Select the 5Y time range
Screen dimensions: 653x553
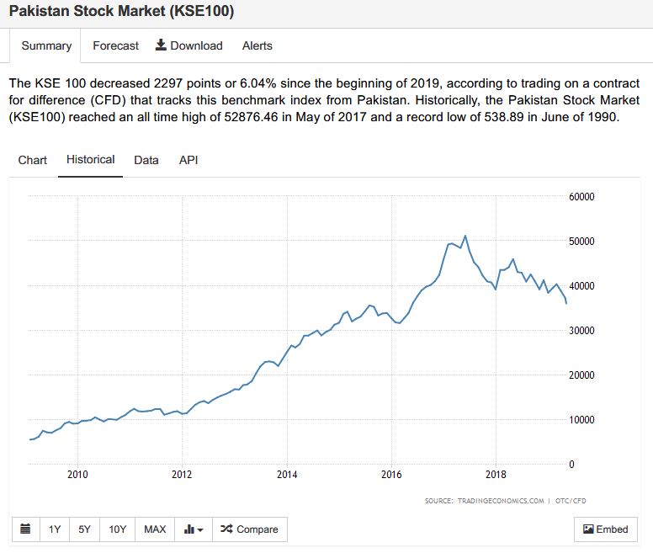[x=84, y=529]
